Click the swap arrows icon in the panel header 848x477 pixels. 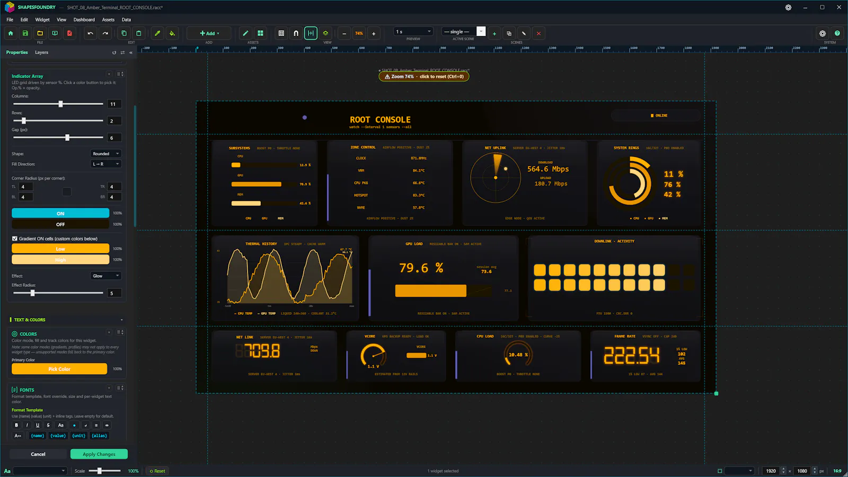(122, 52)
